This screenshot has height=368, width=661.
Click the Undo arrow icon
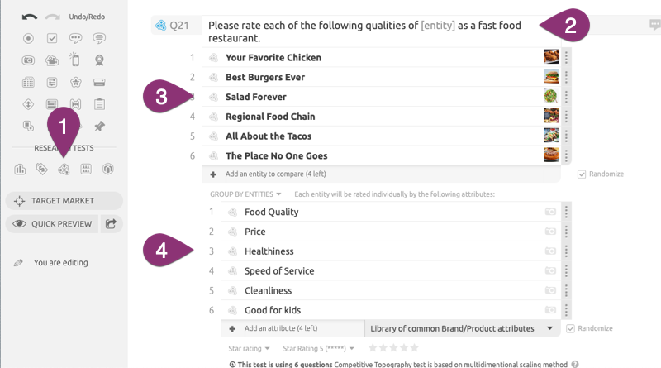pyautogui.click(x=30, y=17)
